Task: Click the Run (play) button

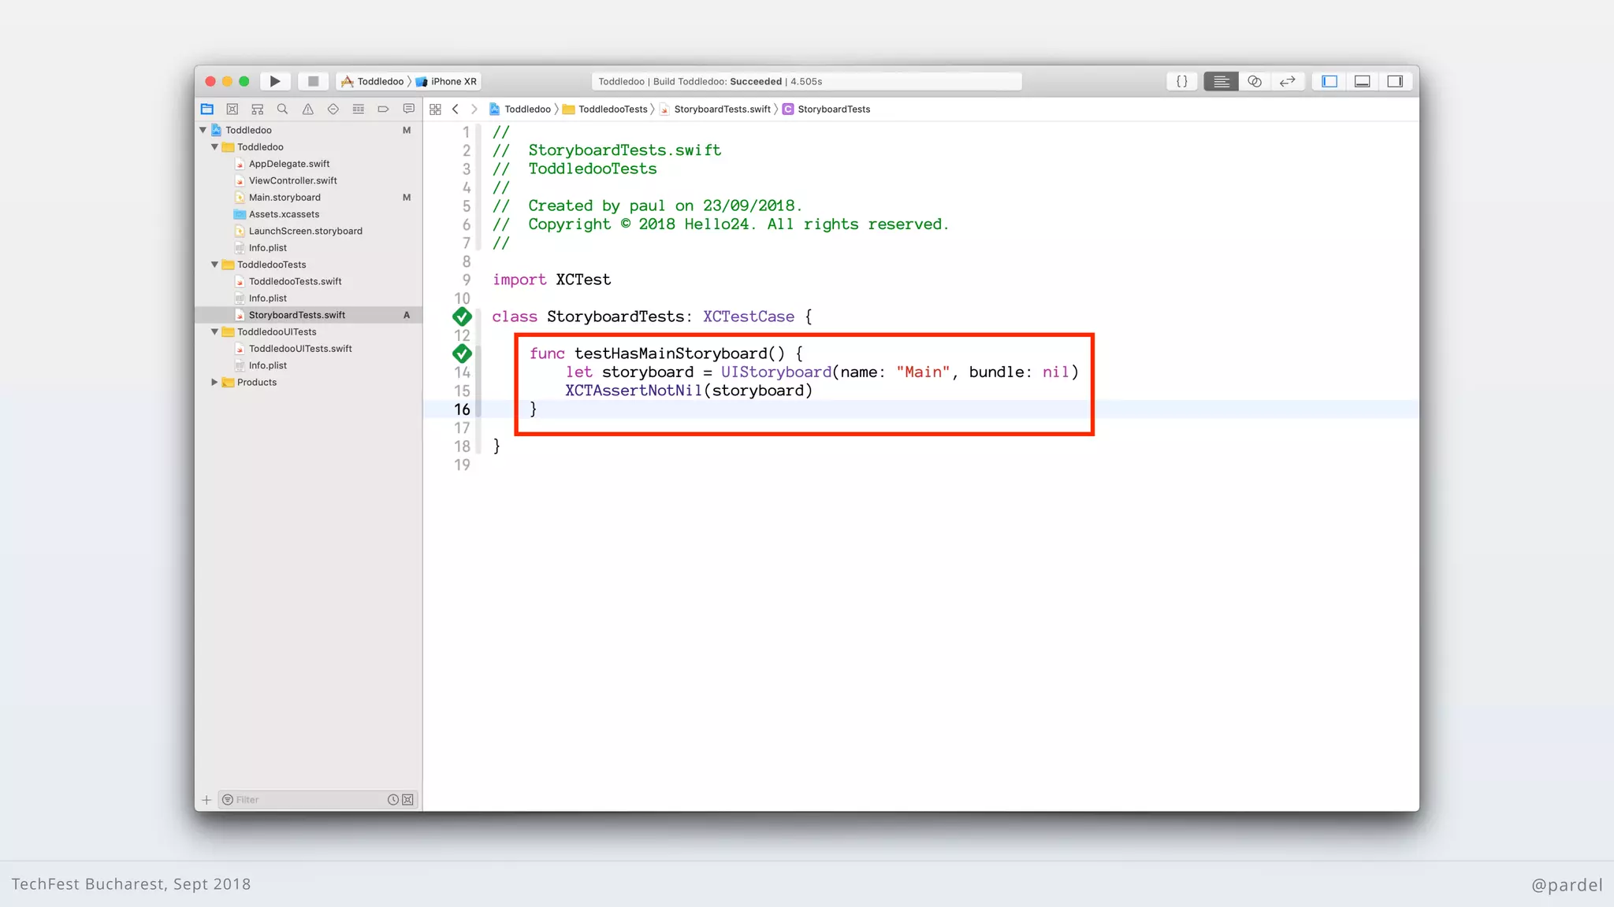Action: [275, 81]
